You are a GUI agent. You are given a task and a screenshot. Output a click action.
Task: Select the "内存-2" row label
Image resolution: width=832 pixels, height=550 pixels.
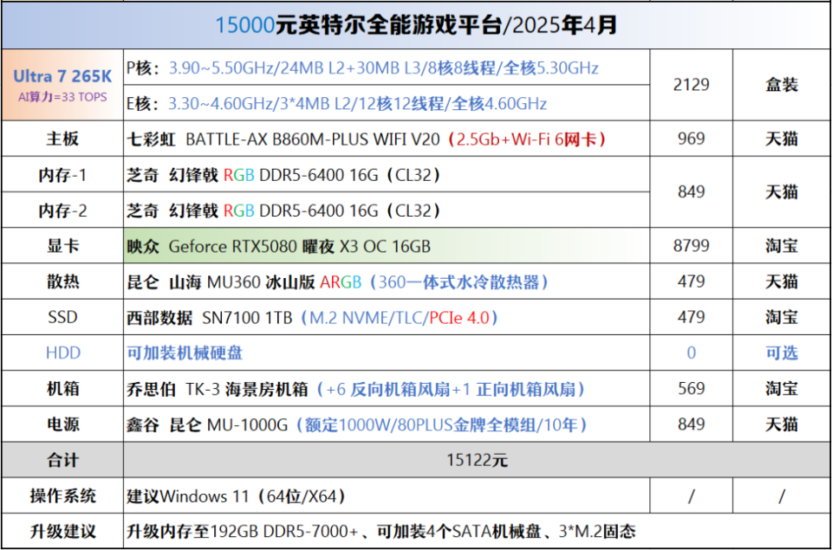point(62,210)
